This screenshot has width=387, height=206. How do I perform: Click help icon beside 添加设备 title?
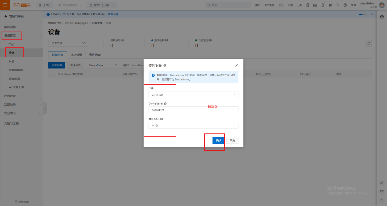[164, 66]
